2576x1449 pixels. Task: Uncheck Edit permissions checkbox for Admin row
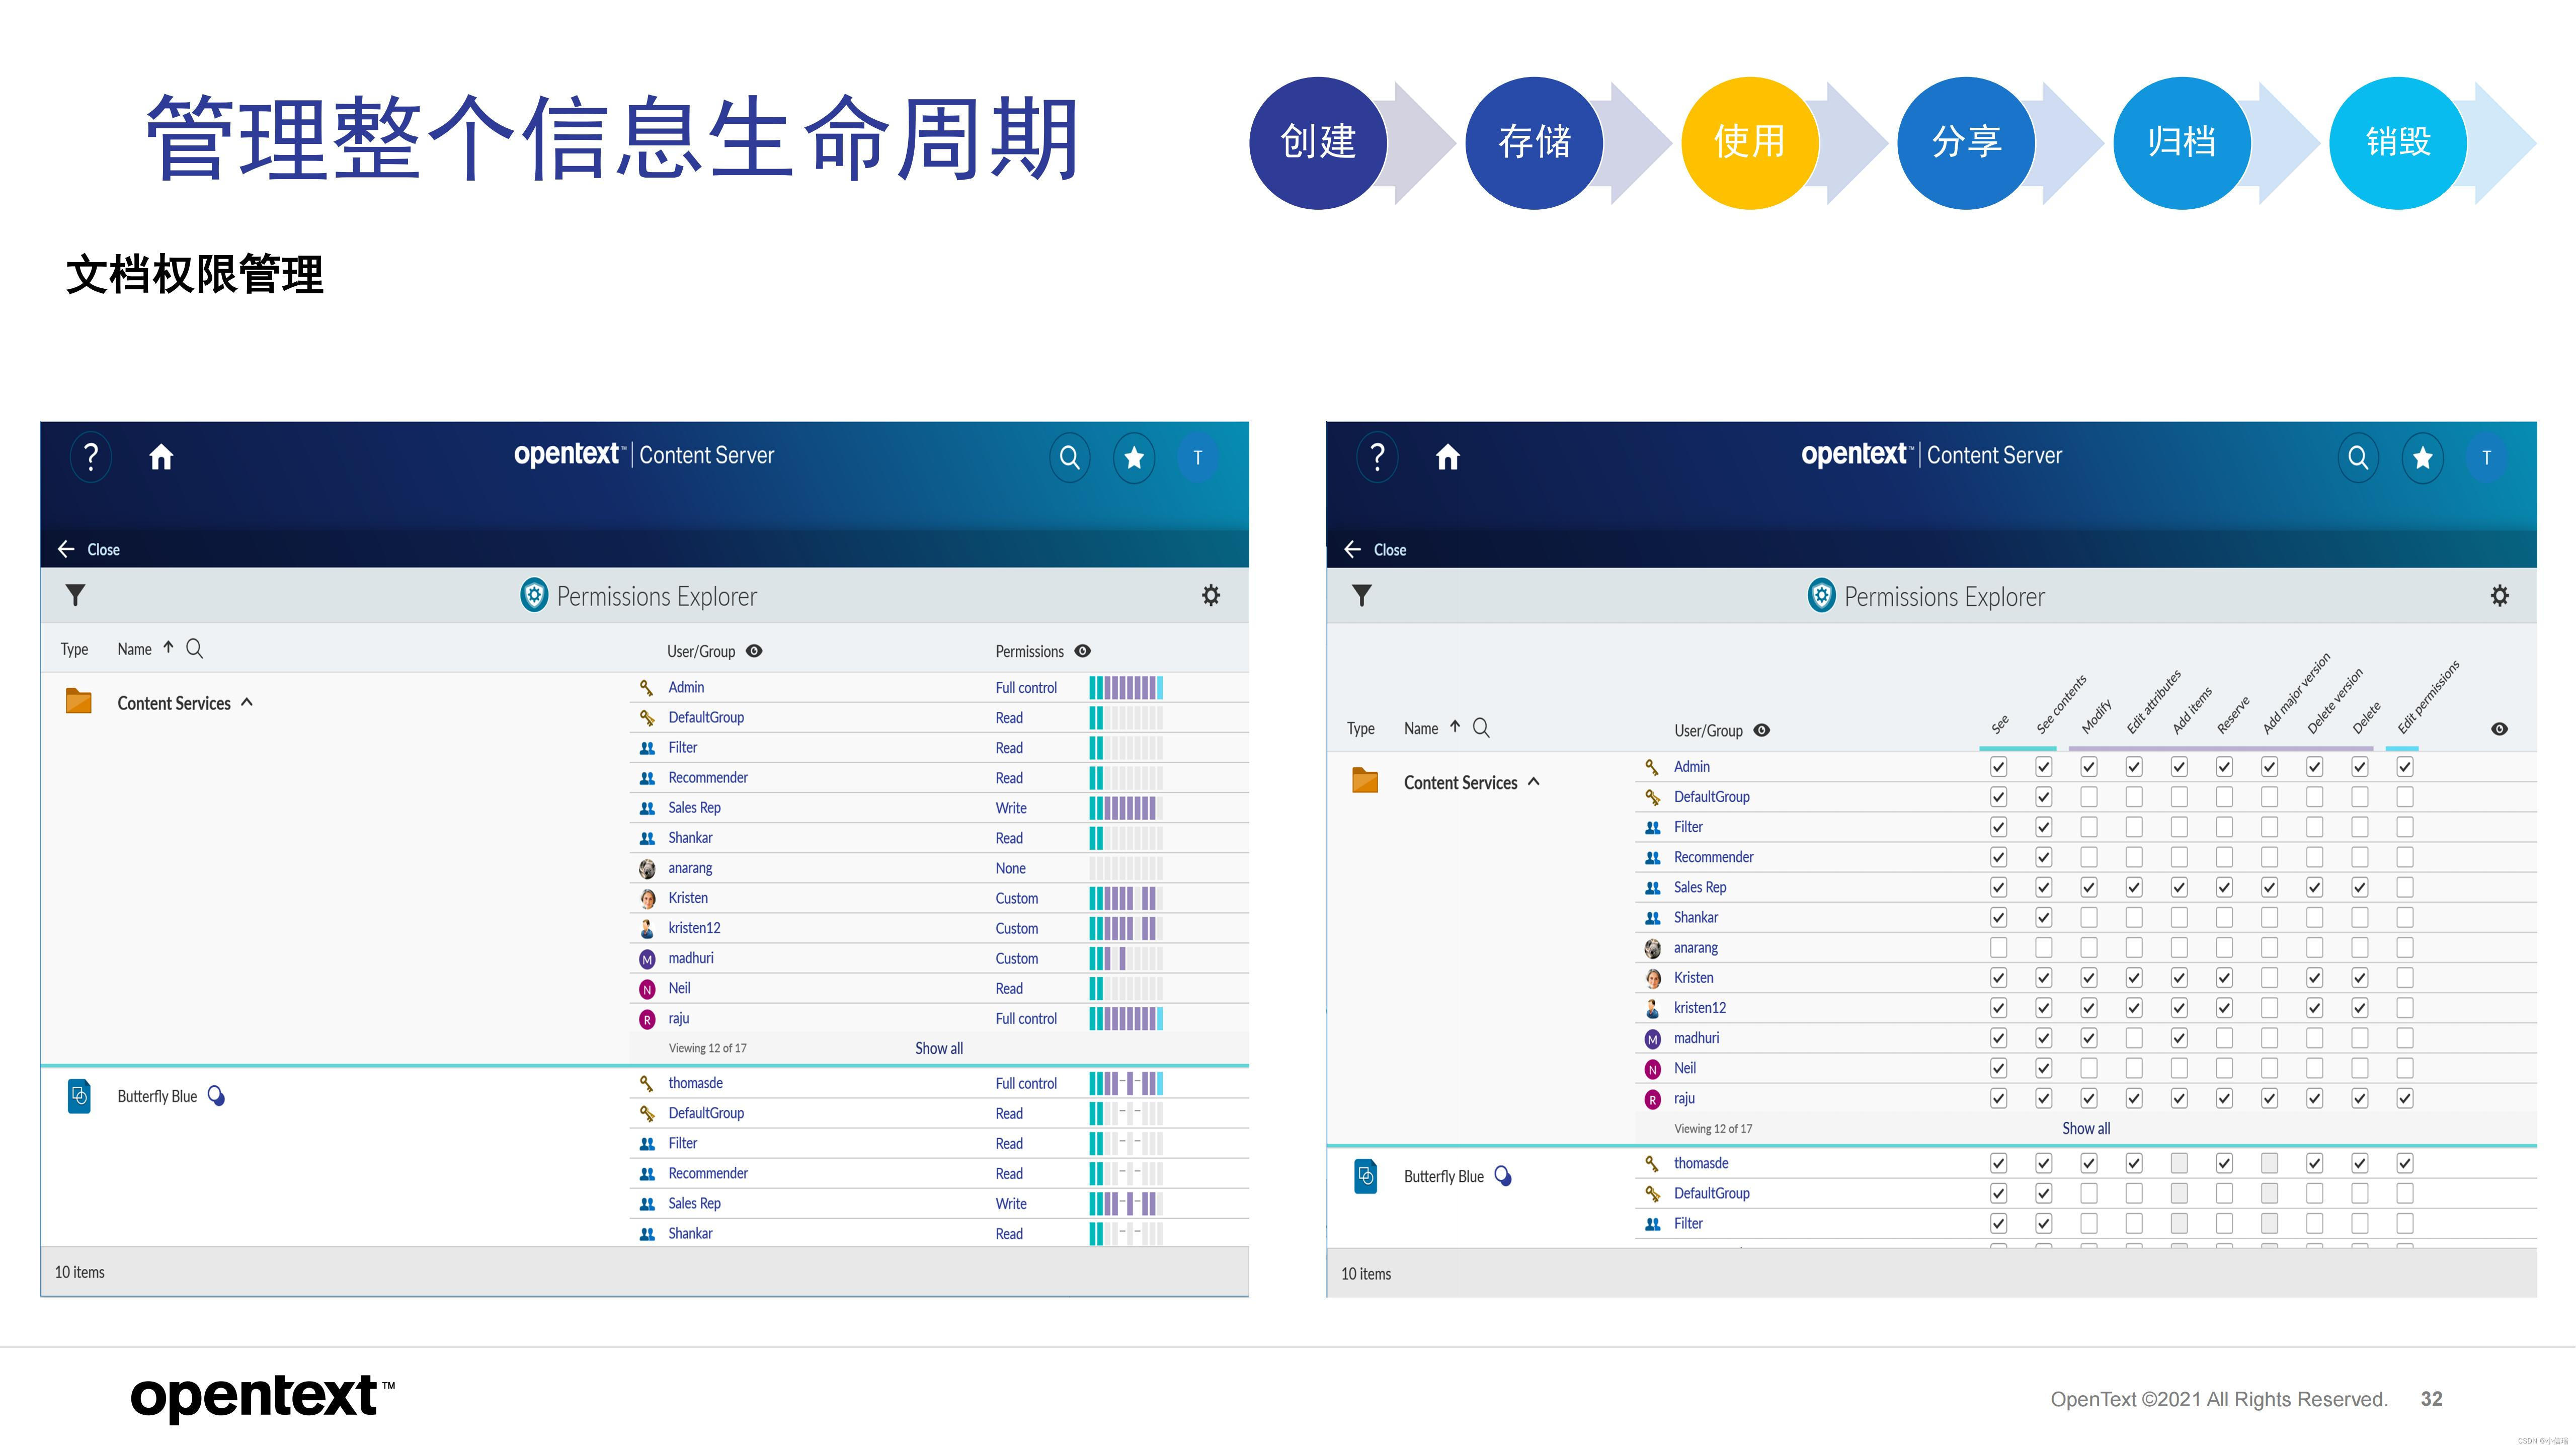2405,767
